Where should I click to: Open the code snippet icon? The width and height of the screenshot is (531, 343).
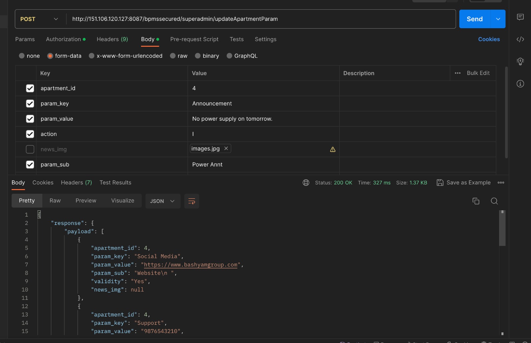point(520,39)
